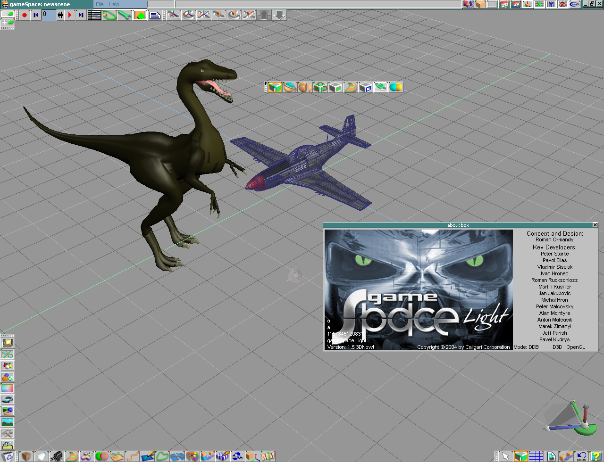604x462 pixels.
Task: Select the grey down arrow tool
Action: (279, 15)
